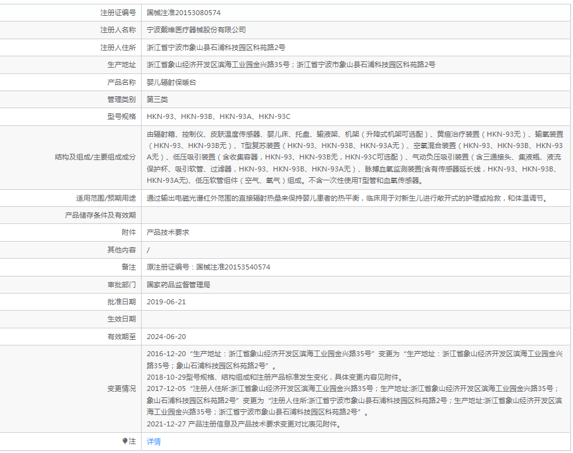Click the 变更情况 row label

[121, 389]
